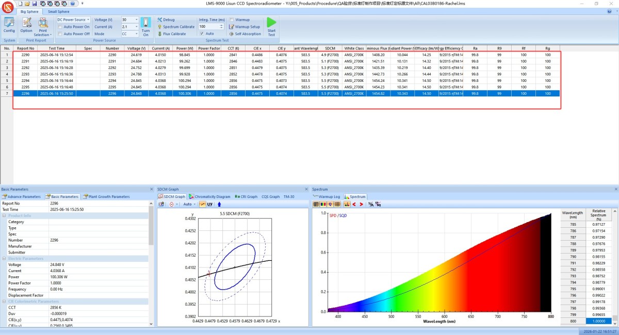Image resolution: width=619 pixels, height=335 pixels.
Task: Collapse the Product Info section
Action: tap(5, 215)
